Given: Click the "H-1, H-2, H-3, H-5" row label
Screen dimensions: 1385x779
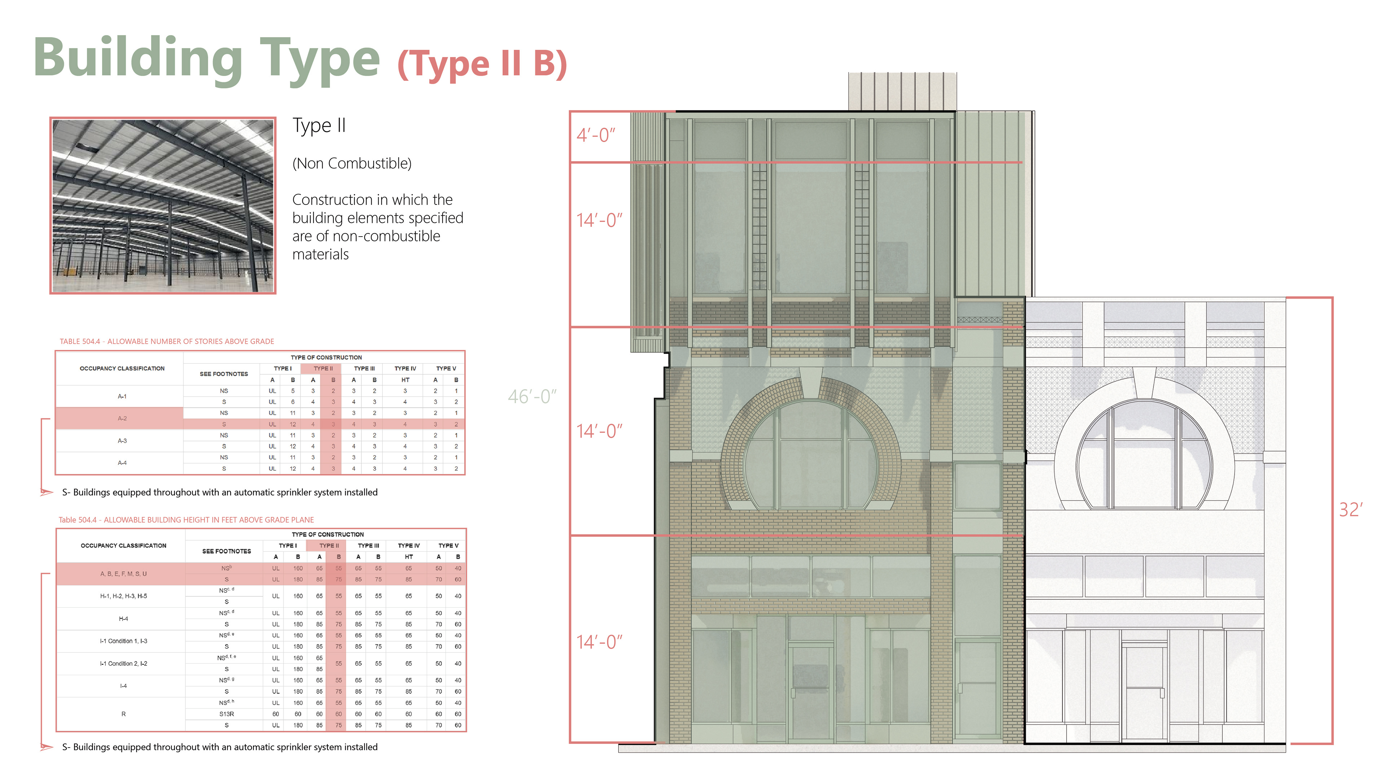Looking at the screenshot, I should [x=123, y=596].
